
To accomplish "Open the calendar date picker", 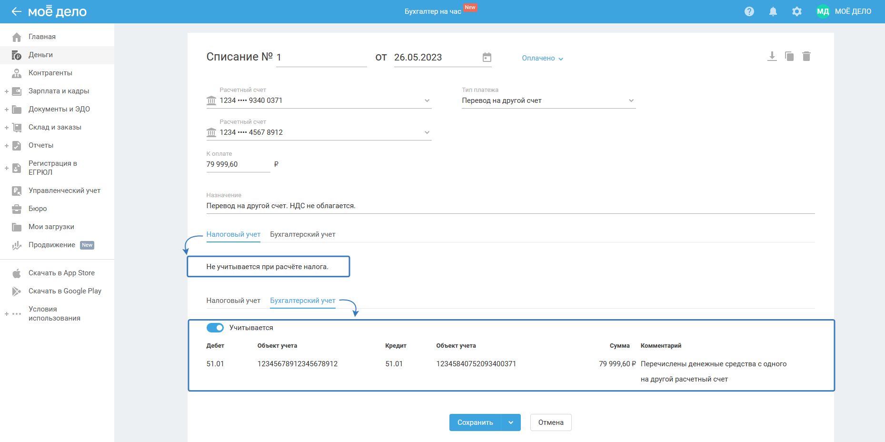I will pyautogui.click(x=487, y=58).
